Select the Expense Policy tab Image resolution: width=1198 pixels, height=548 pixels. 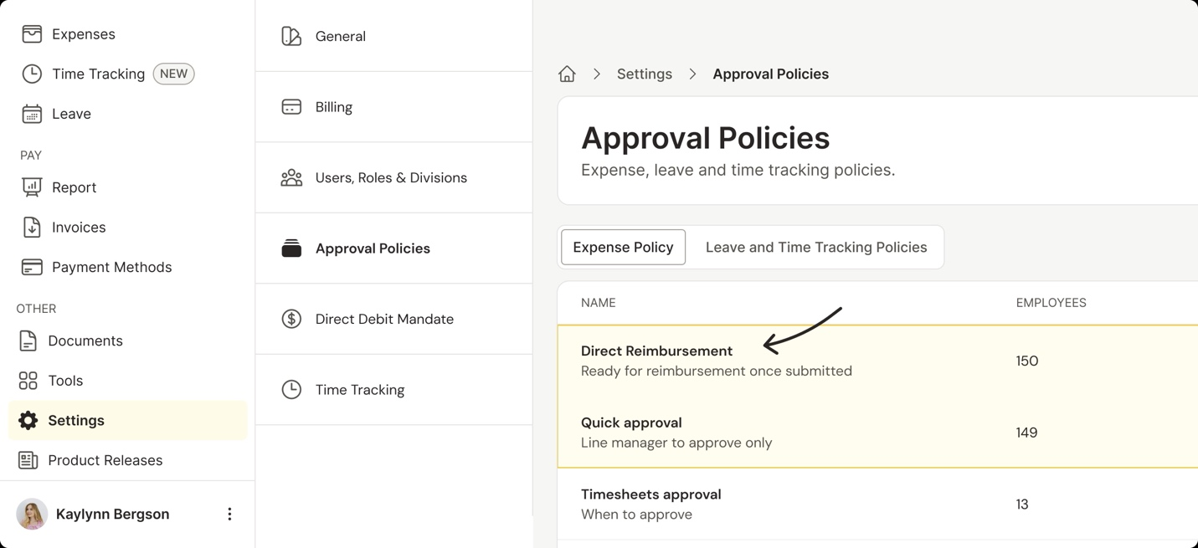[623, 247]
